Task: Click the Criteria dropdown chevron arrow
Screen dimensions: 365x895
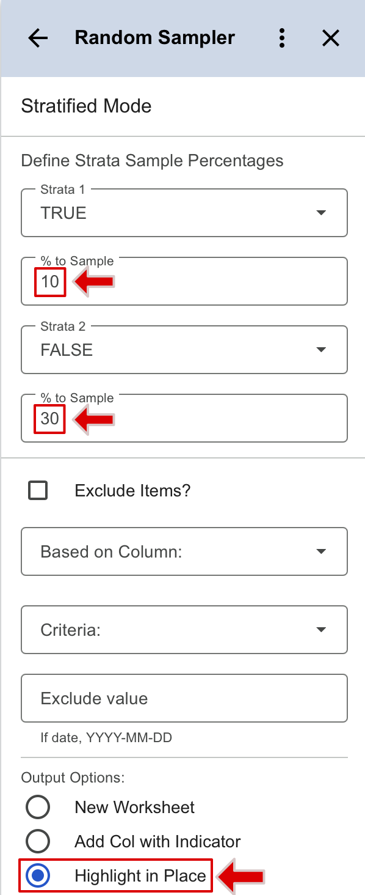Action: 321,629
